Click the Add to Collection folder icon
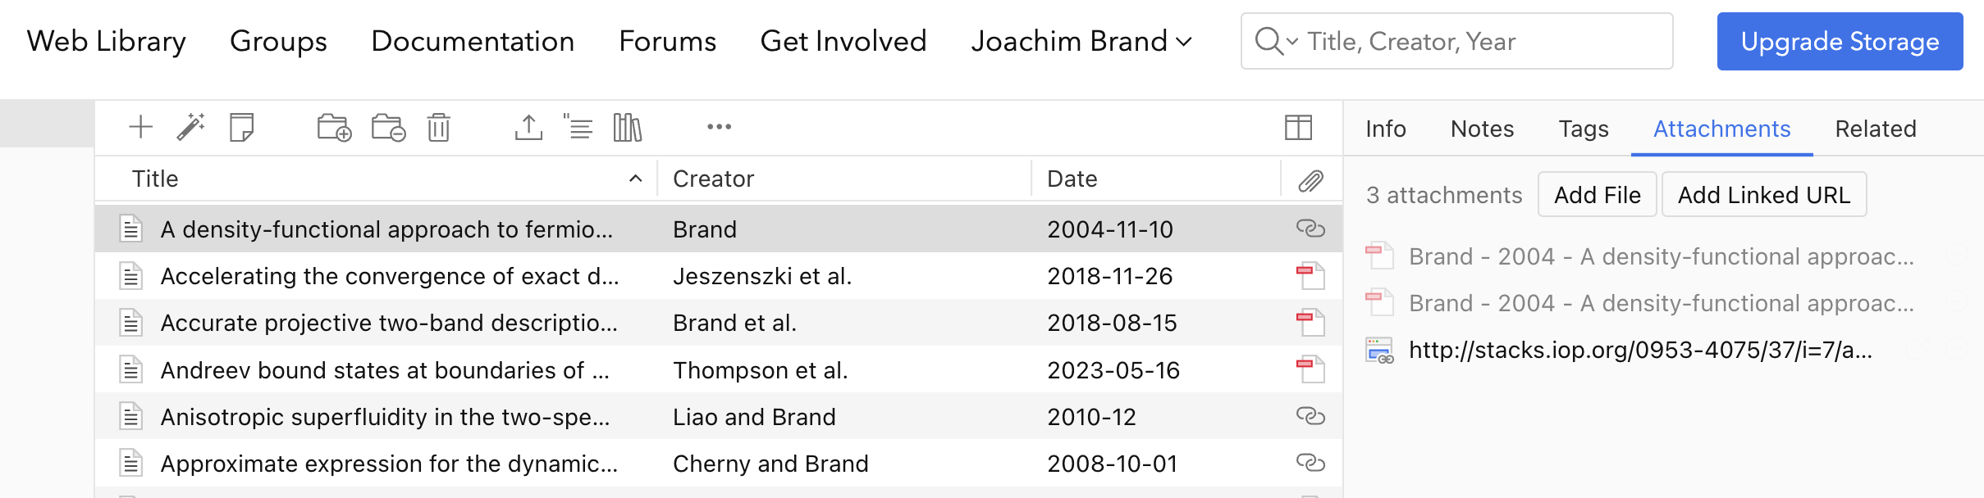 point(334,128)
